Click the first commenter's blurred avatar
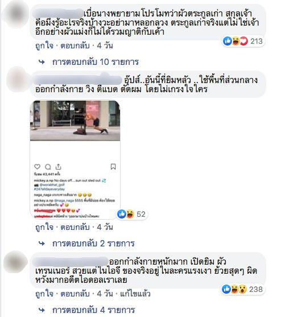Image resolution: width=285 pixels, height=317 pixels. click(16, 14)
